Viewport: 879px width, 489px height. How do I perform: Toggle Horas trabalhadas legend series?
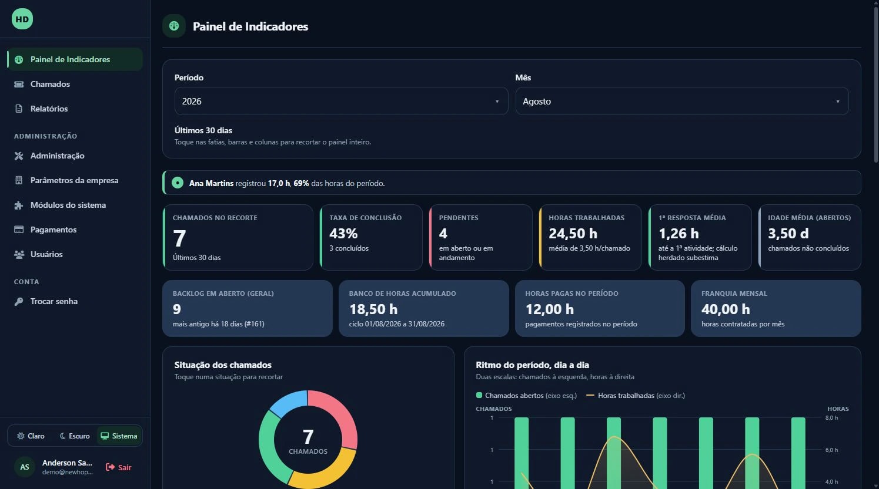tap(636, 396)
